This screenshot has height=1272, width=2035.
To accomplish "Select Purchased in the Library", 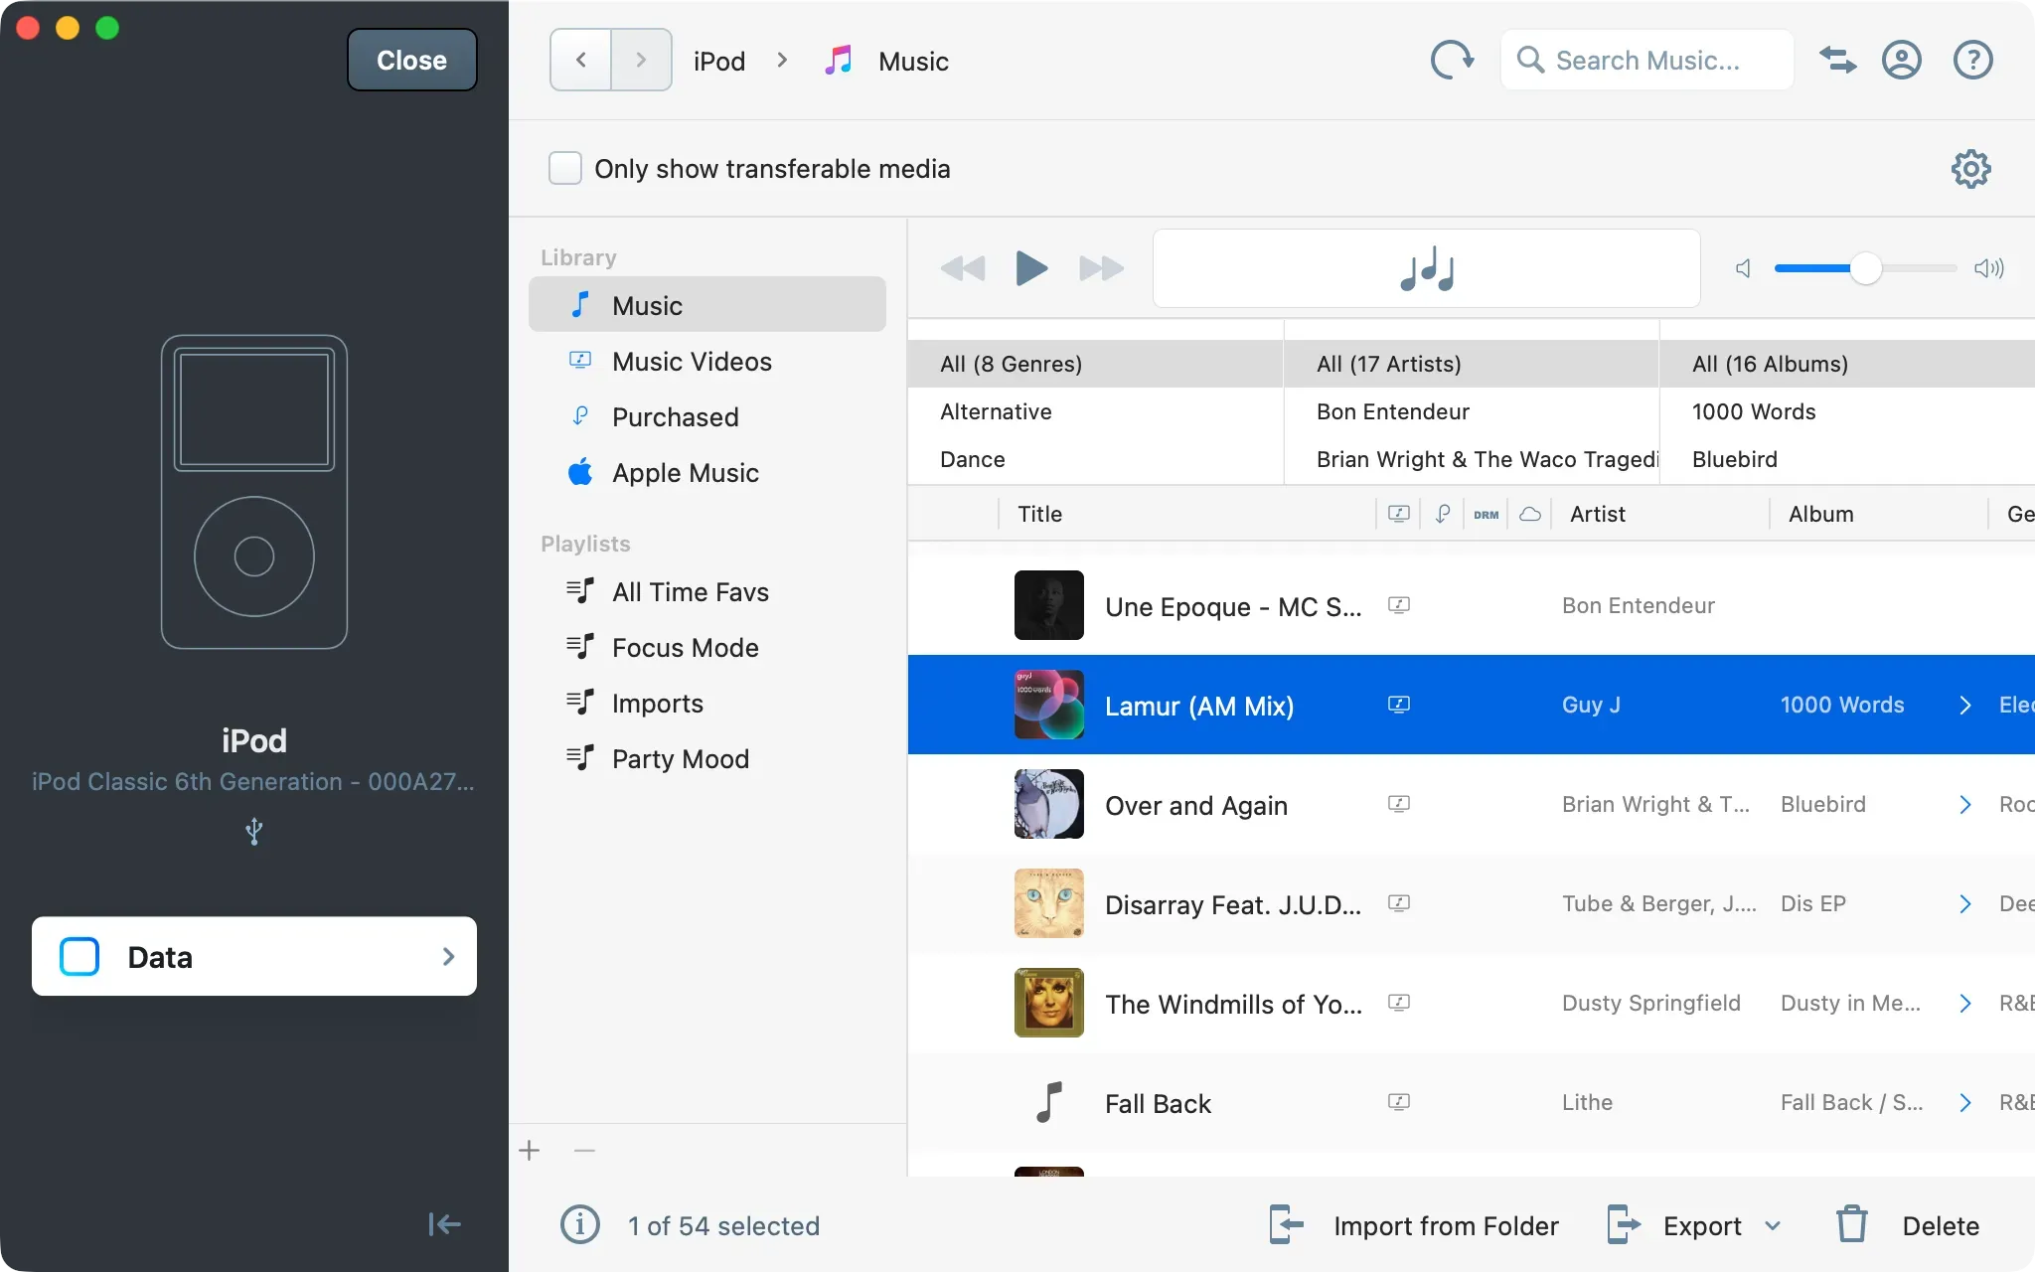I will point(707,416).
